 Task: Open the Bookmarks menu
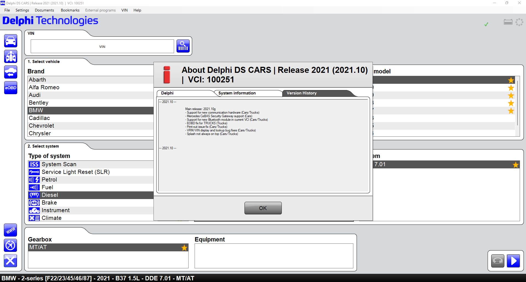70,10
